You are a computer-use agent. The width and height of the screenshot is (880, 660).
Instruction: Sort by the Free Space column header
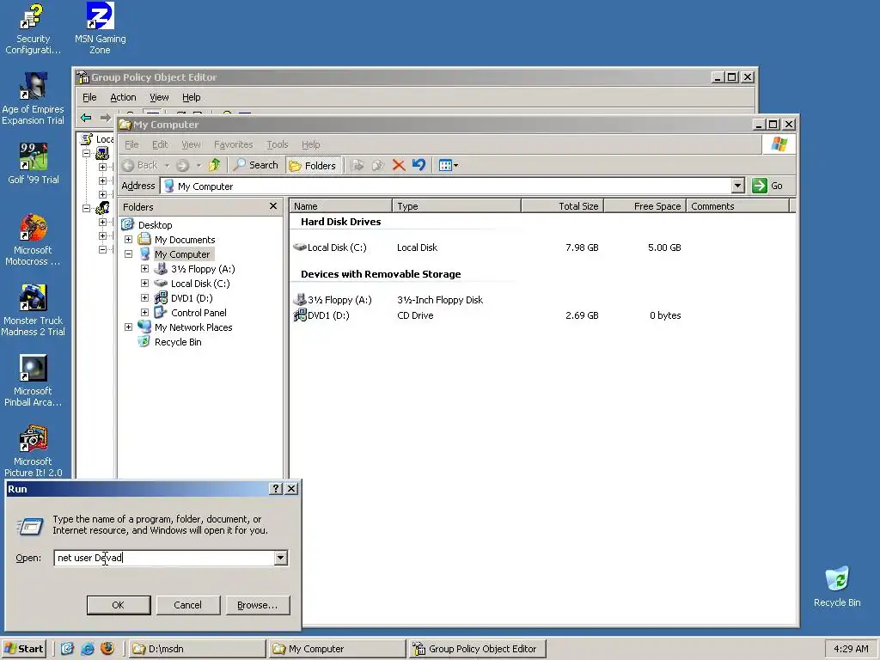coord(645,206)
